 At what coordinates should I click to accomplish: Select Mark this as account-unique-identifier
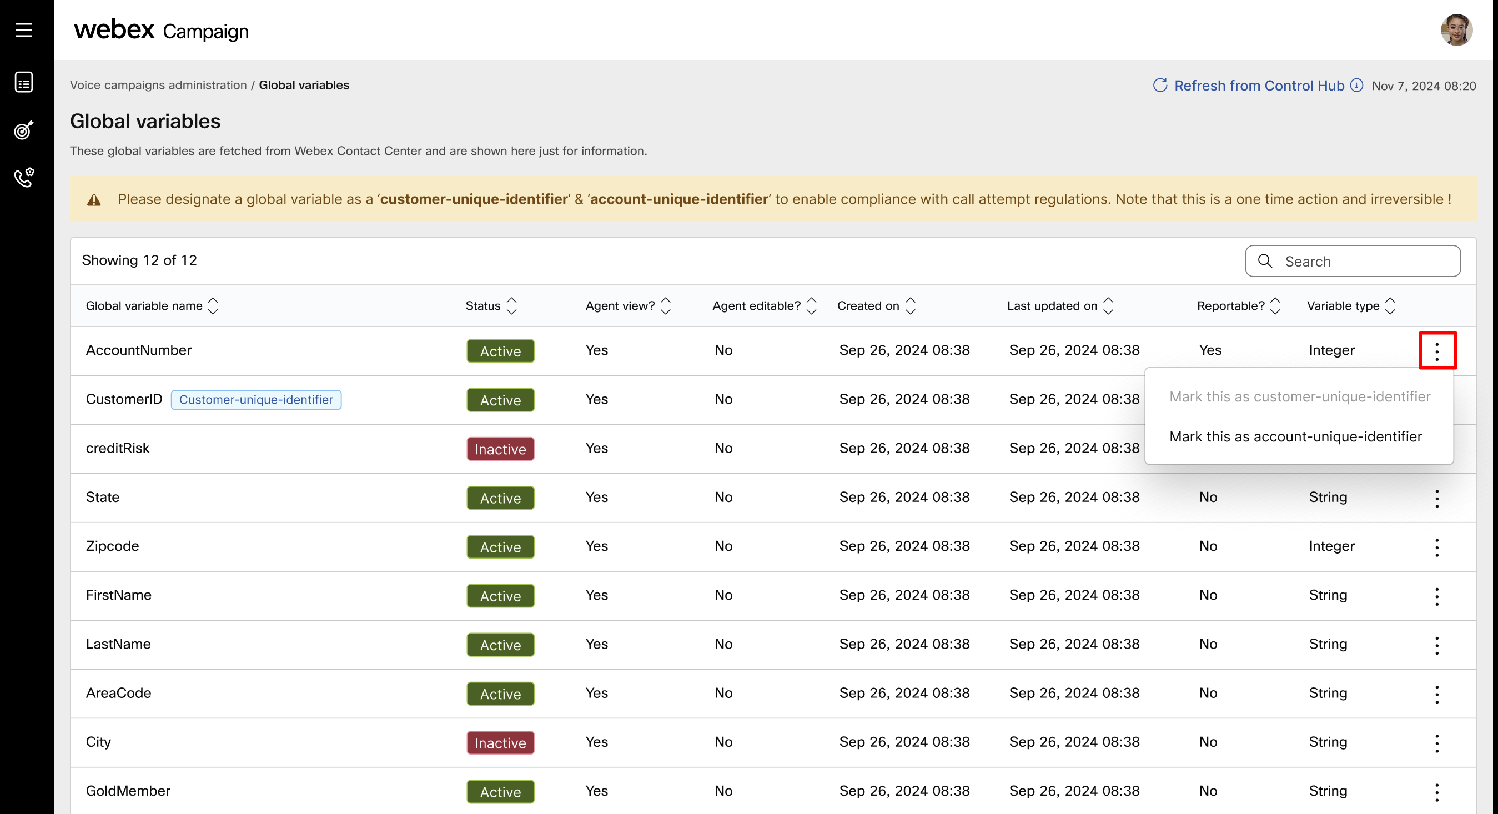point(1295,436)
